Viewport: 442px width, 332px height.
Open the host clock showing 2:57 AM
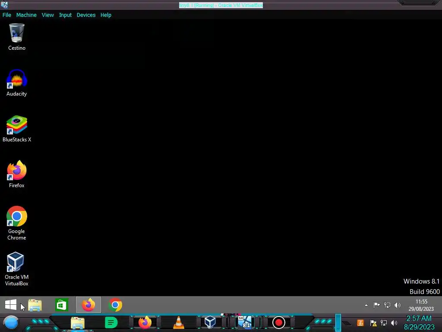[419, 322]
